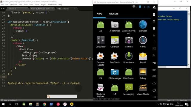Viewport: 191px width, 107px height.
Task: Open Chrome from the taskbar
Action: [x=44, y=104]
